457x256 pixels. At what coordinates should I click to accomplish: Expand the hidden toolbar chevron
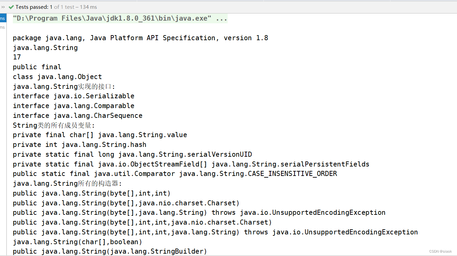pos(3,7)
